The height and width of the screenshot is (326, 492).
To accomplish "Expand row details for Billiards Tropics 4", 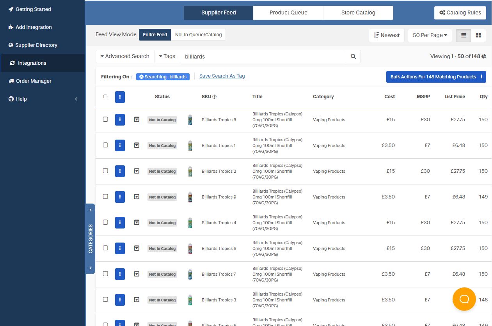I will [137, 223].
